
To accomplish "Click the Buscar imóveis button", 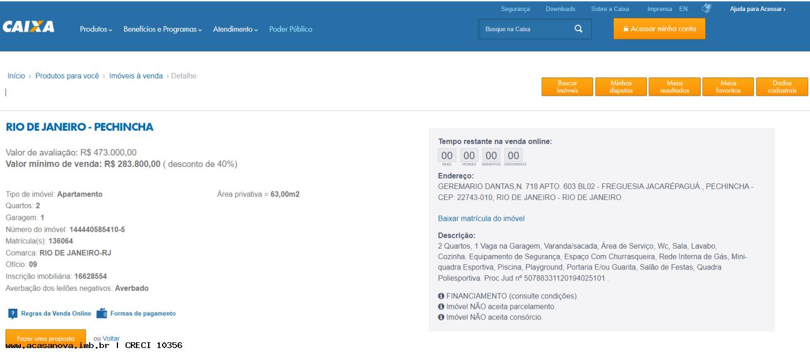I will pos(568,87).
